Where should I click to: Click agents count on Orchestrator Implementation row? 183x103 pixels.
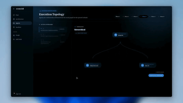click(x=62, y=29)
